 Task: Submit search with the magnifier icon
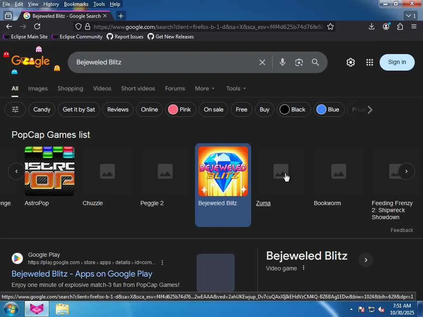tap(315, 62)
